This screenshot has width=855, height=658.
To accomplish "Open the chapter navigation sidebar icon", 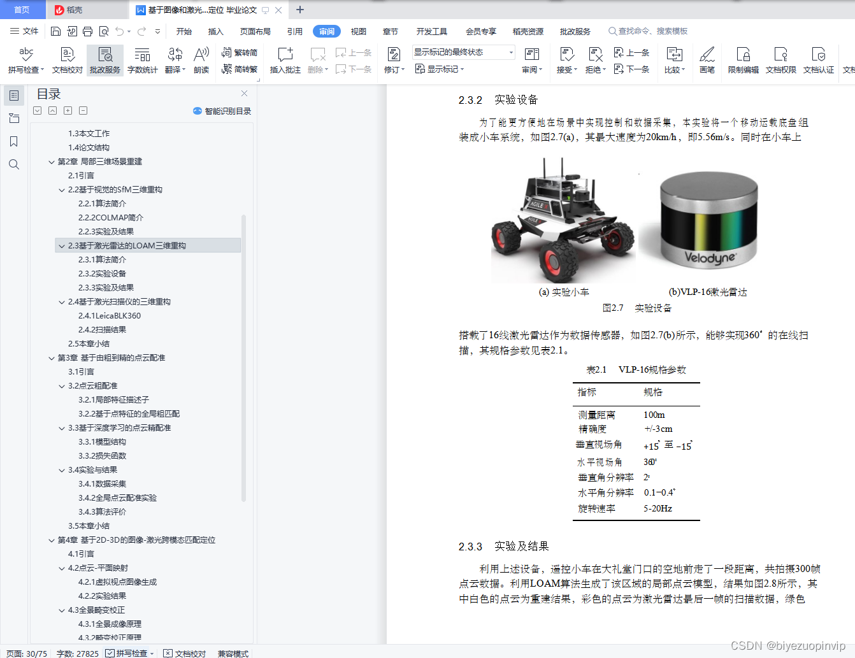I will click(14, 118).
